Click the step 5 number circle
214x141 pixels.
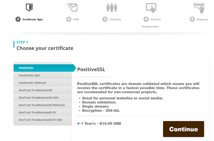point(192,19)
